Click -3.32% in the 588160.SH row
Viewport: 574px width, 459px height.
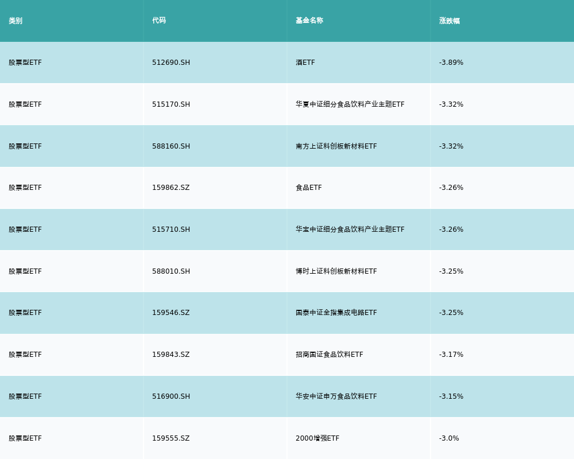point(451,146)
